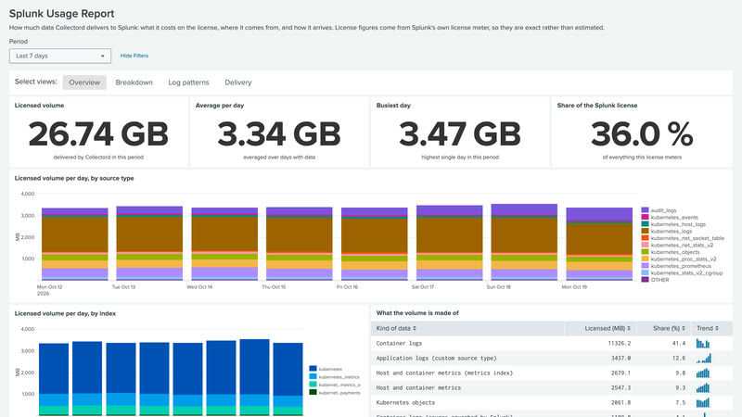Click dark blue kubernetes legend in index chart
The height and width of the screenshot is (417, 742).
click(326, 369)
